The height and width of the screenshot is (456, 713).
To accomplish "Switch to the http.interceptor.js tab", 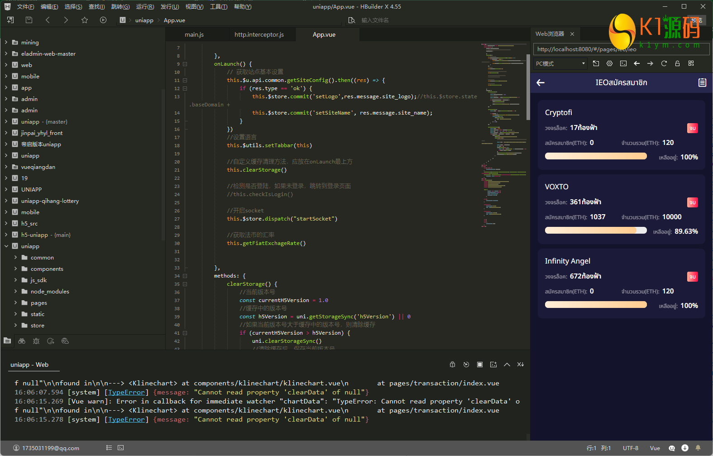I will coord(259,35).
